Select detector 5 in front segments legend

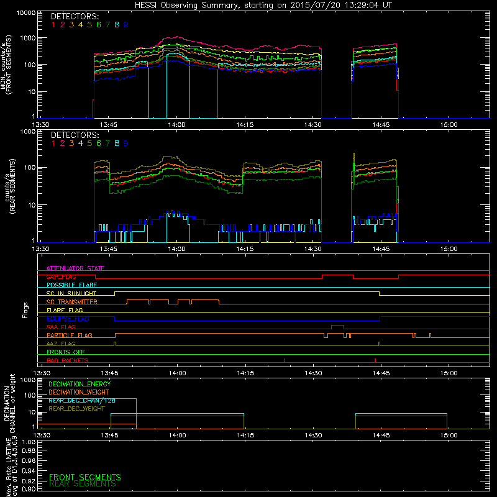click(x=89, y=25)
